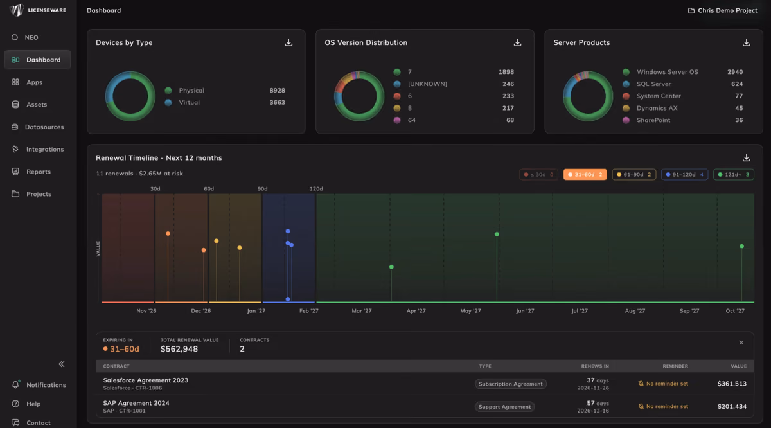
Task: Click the Support Agreement type badge
Action: 505,407
